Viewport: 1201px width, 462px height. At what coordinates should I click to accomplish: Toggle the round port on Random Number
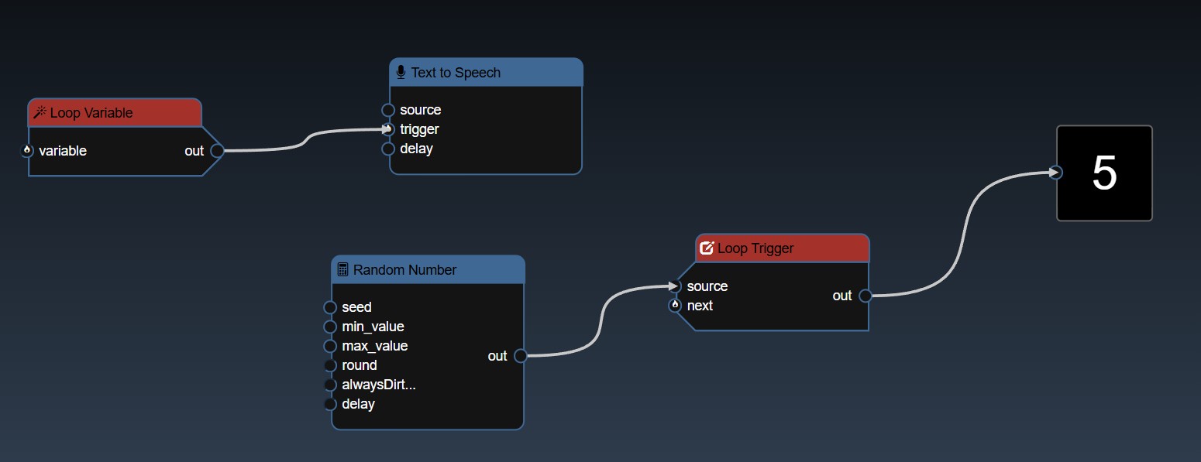click(x=330, y=365)
